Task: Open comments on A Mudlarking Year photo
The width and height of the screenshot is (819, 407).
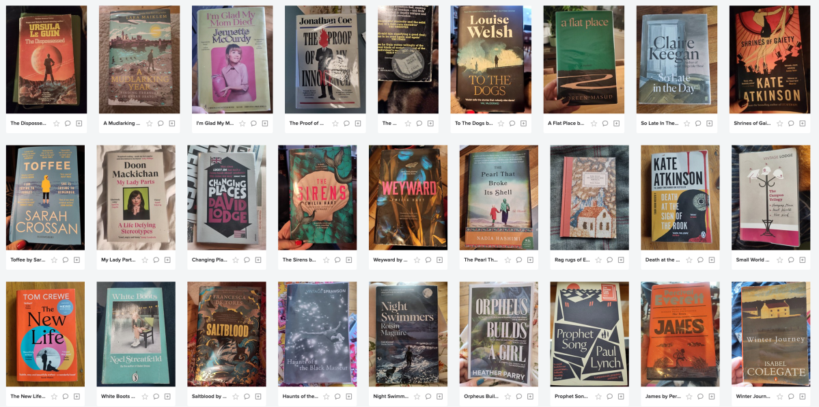Action: coord(161,124)
